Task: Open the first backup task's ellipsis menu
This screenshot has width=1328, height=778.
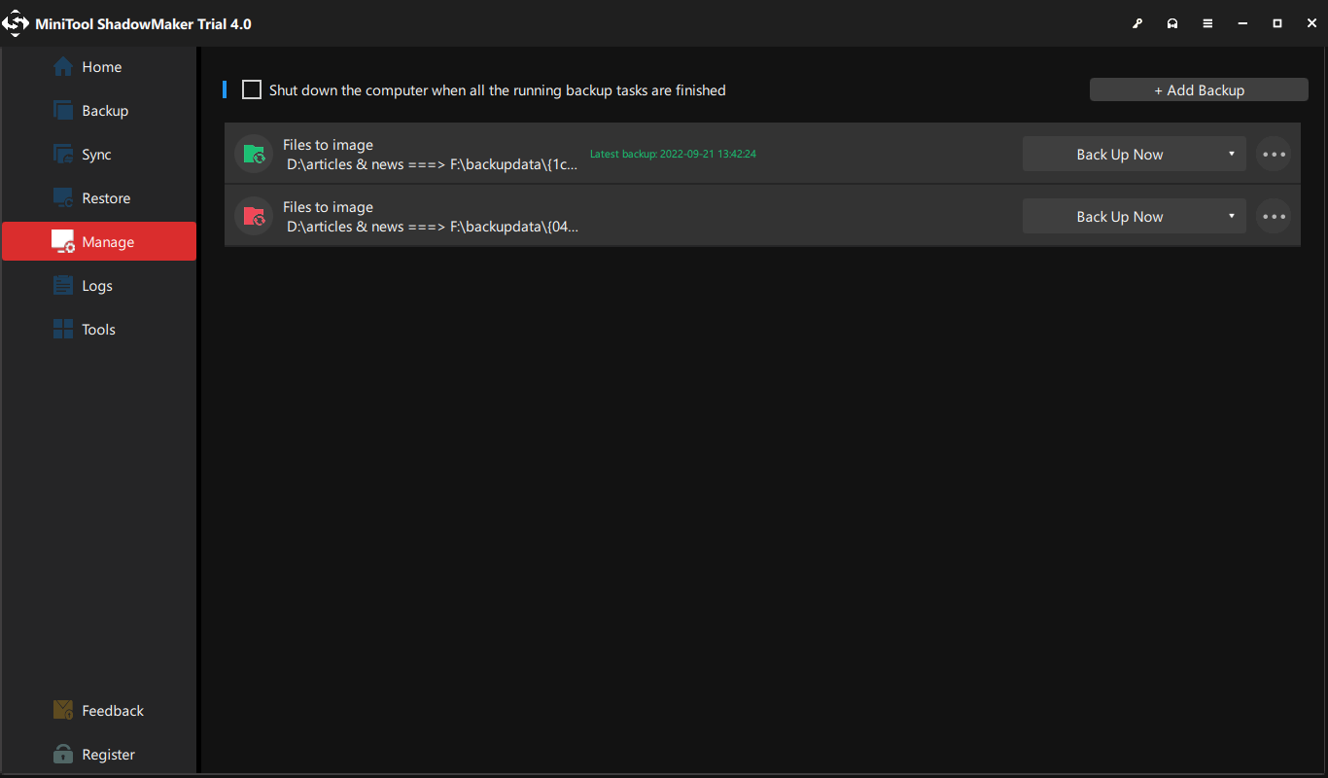Action: (1274, 154)
